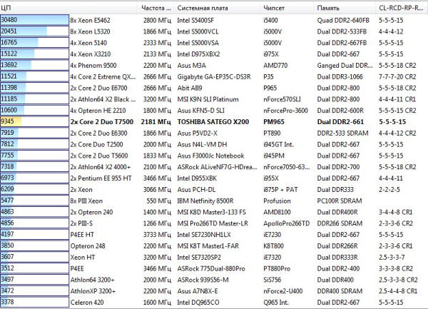Click timing 7-7-7-20 CR2 cell
This screenshot has width=428, height=309.
point(397,76)
